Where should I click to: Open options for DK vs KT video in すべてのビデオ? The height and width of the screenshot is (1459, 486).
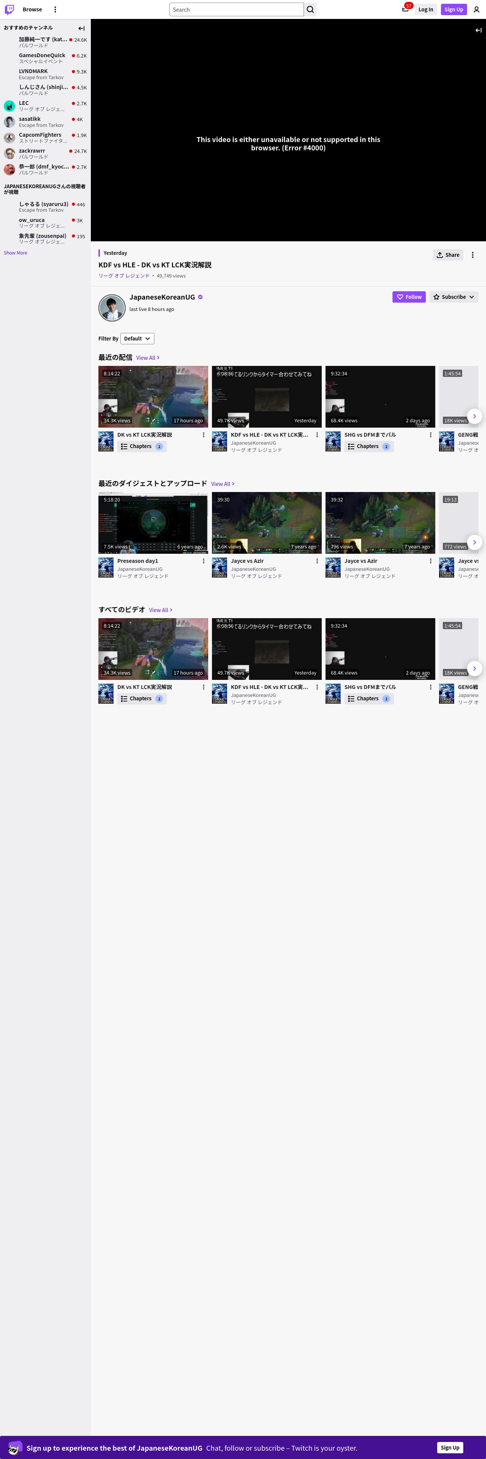[x=204, y=687]
